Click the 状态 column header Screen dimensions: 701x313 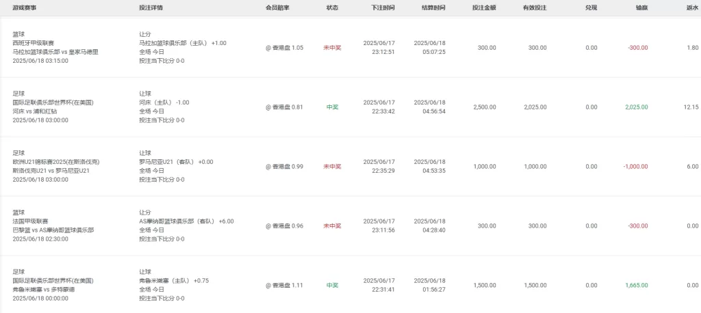pos(332,8)
